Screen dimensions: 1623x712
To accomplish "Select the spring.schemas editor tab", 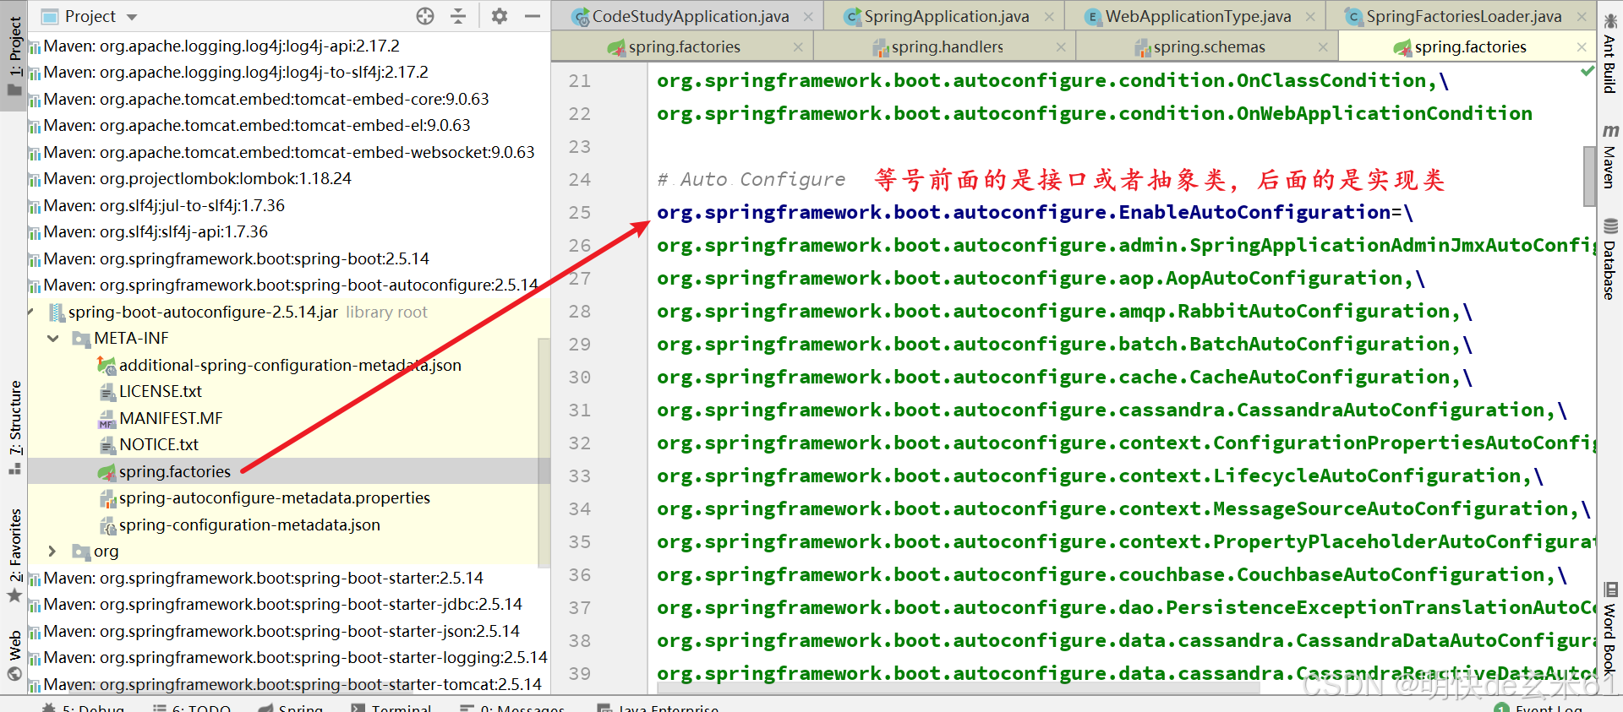I will (1209, 47).
